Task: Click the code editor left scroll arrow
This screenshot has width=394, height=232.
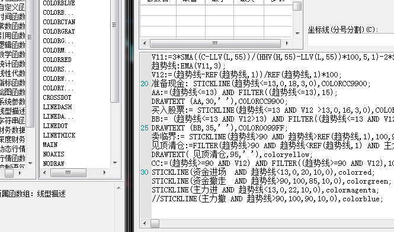Action: coord(145,223)
